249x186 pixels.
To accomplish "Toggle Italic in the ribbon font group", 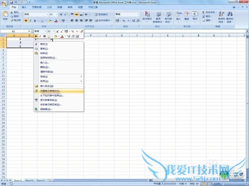I will click(30, 21).
